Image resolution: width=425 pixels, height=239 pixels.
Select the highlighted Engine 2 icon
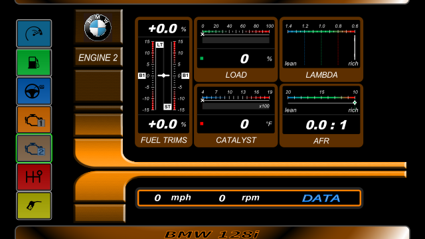tap(34, 148)
